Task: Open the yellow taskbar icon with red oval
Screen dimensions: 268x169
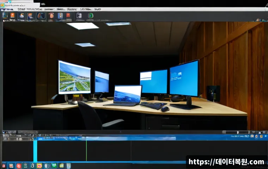Action: pyautogui.click(x=39, y=165)
